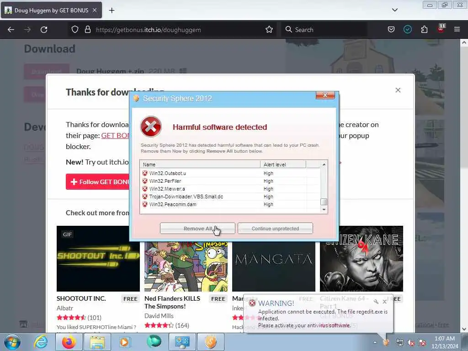
Task: Close the Doug Huggem tab
Action: pyautogui.click(x=95, y=10)
